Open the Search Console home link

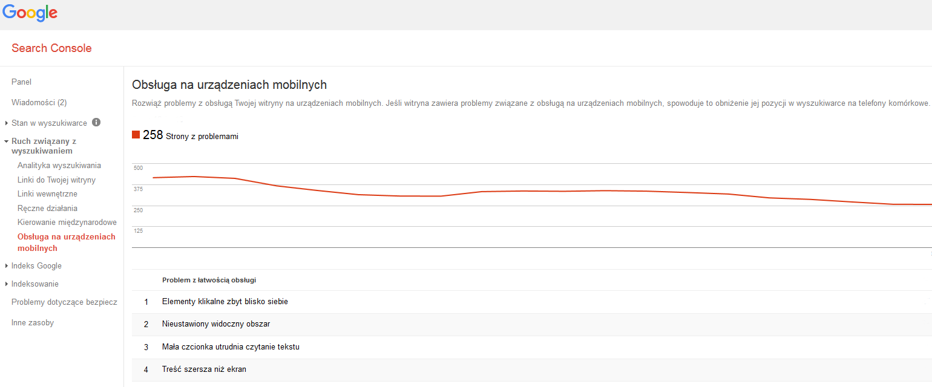[51, 48]
